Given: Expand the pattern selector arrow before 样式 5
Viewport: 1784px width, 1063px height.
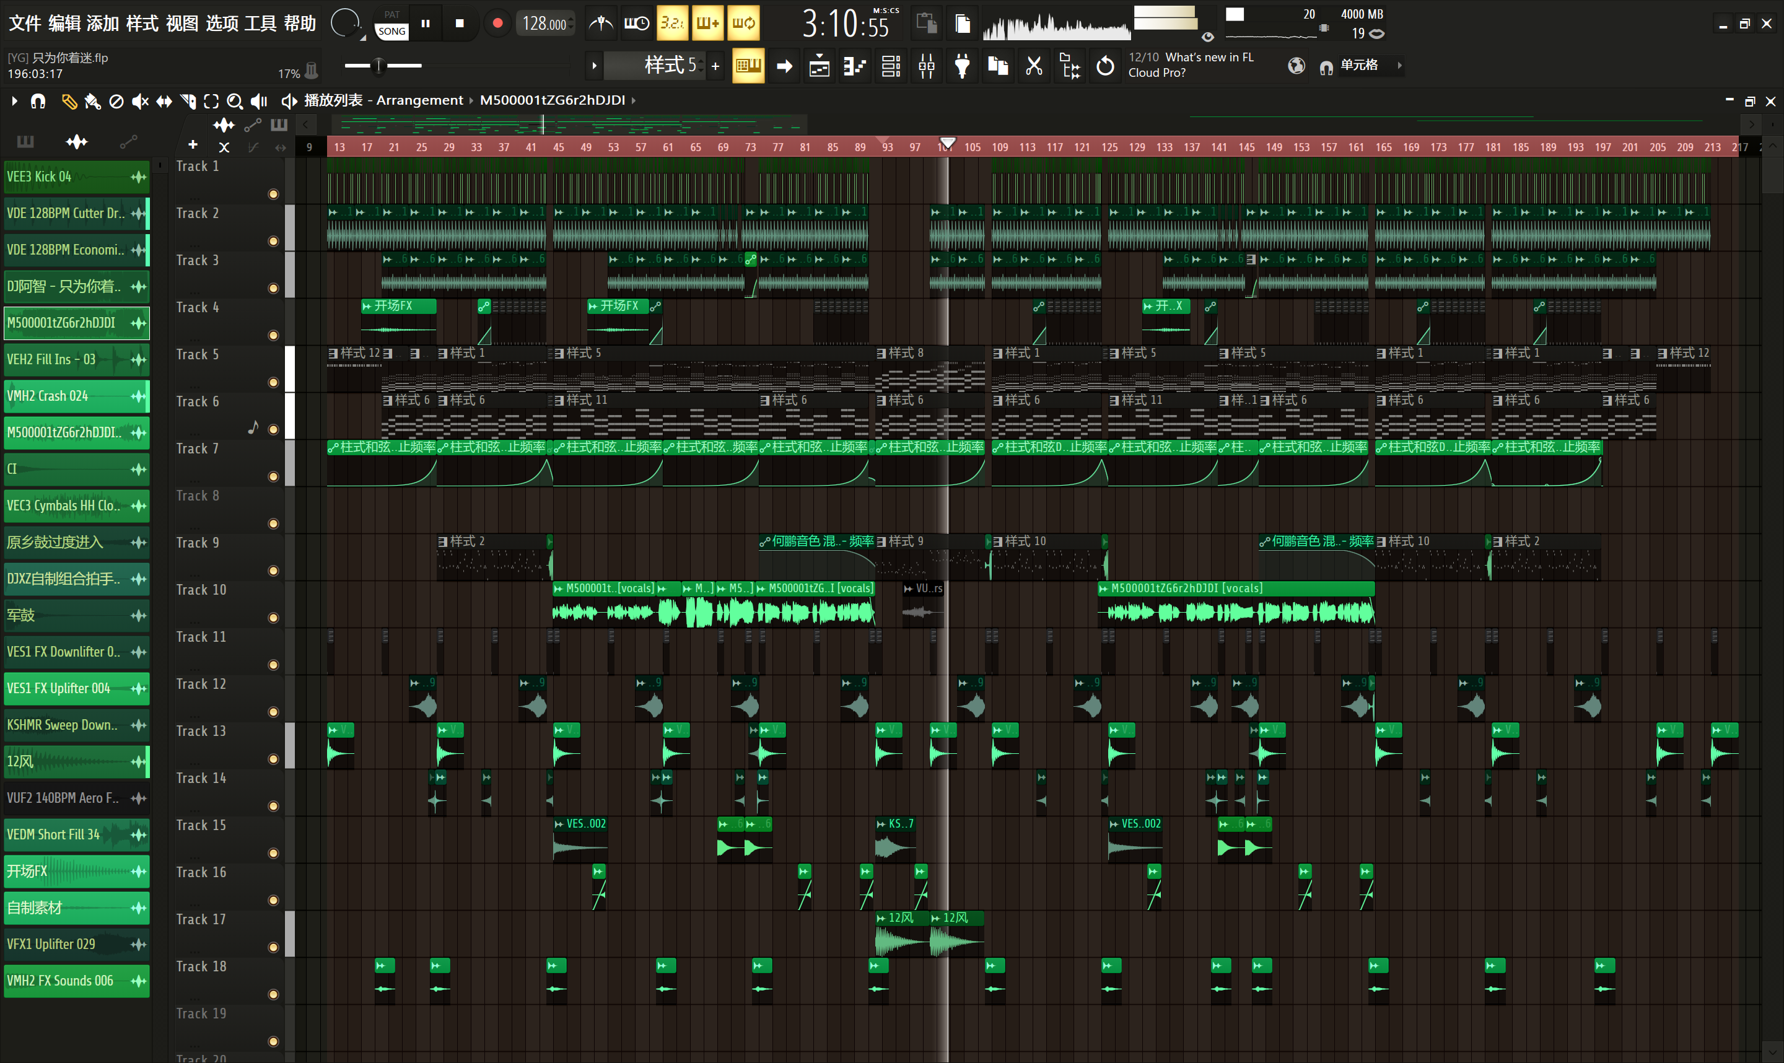Looking at the screenshot, I should 593,66.
